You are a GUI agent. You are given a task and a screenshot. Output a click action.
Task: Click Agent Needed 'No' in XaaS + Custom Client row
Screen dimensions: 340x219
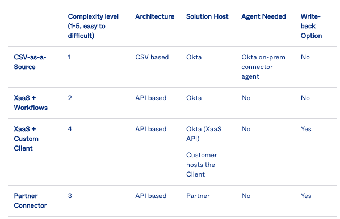[x=246, y=129]
